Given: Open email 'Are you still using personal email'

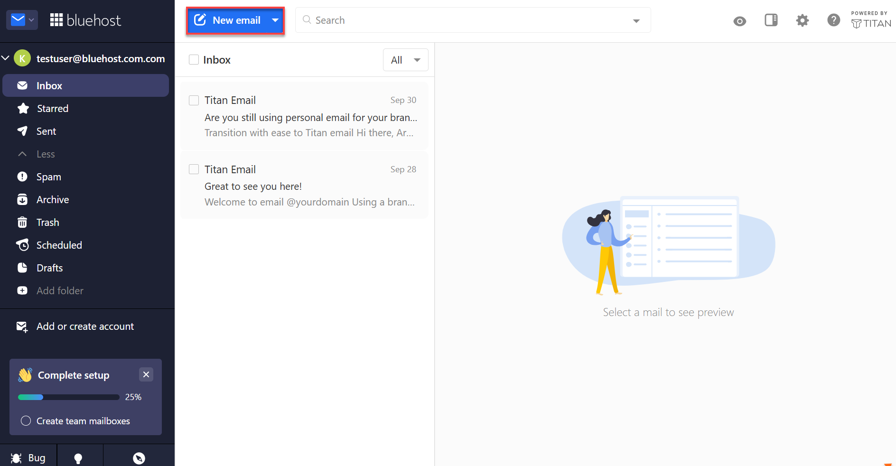Looking at the screenshot, I should tap(304, 116).
